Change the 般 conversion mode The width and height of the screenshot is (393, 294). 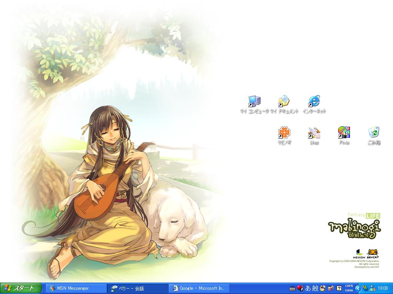click(x=315, y=288)
